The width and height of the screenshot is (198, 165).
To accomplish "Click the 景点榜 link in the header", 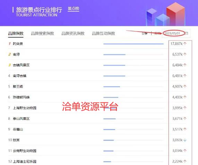I will point(74,9).
